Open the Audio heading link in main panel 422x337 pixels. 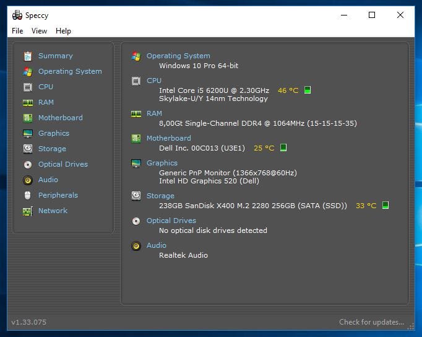coord(157,245)
